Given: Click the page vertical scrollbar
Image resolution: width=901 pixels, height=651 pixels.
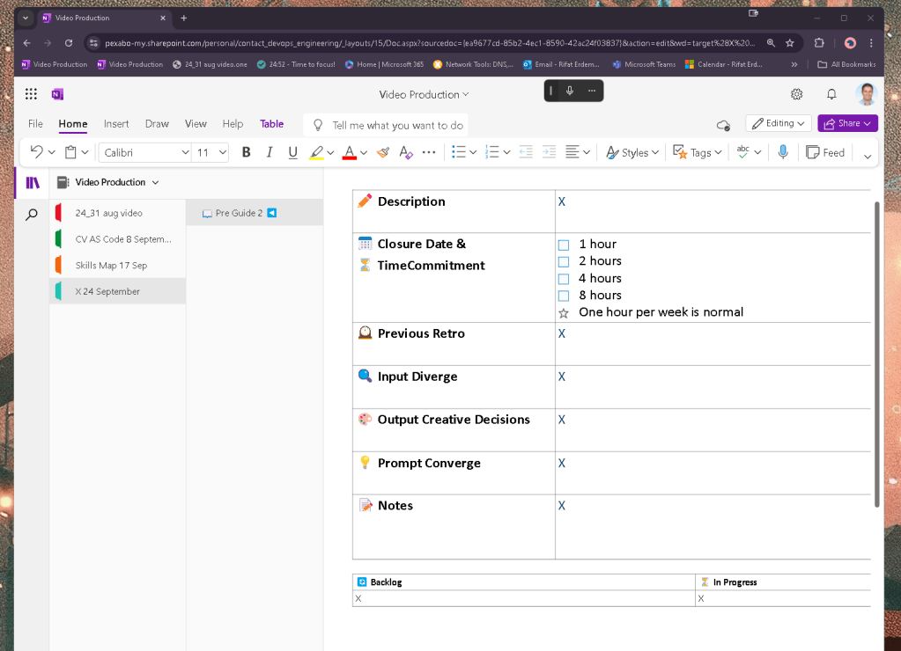Looking at the screenshot, I should 877,355.
